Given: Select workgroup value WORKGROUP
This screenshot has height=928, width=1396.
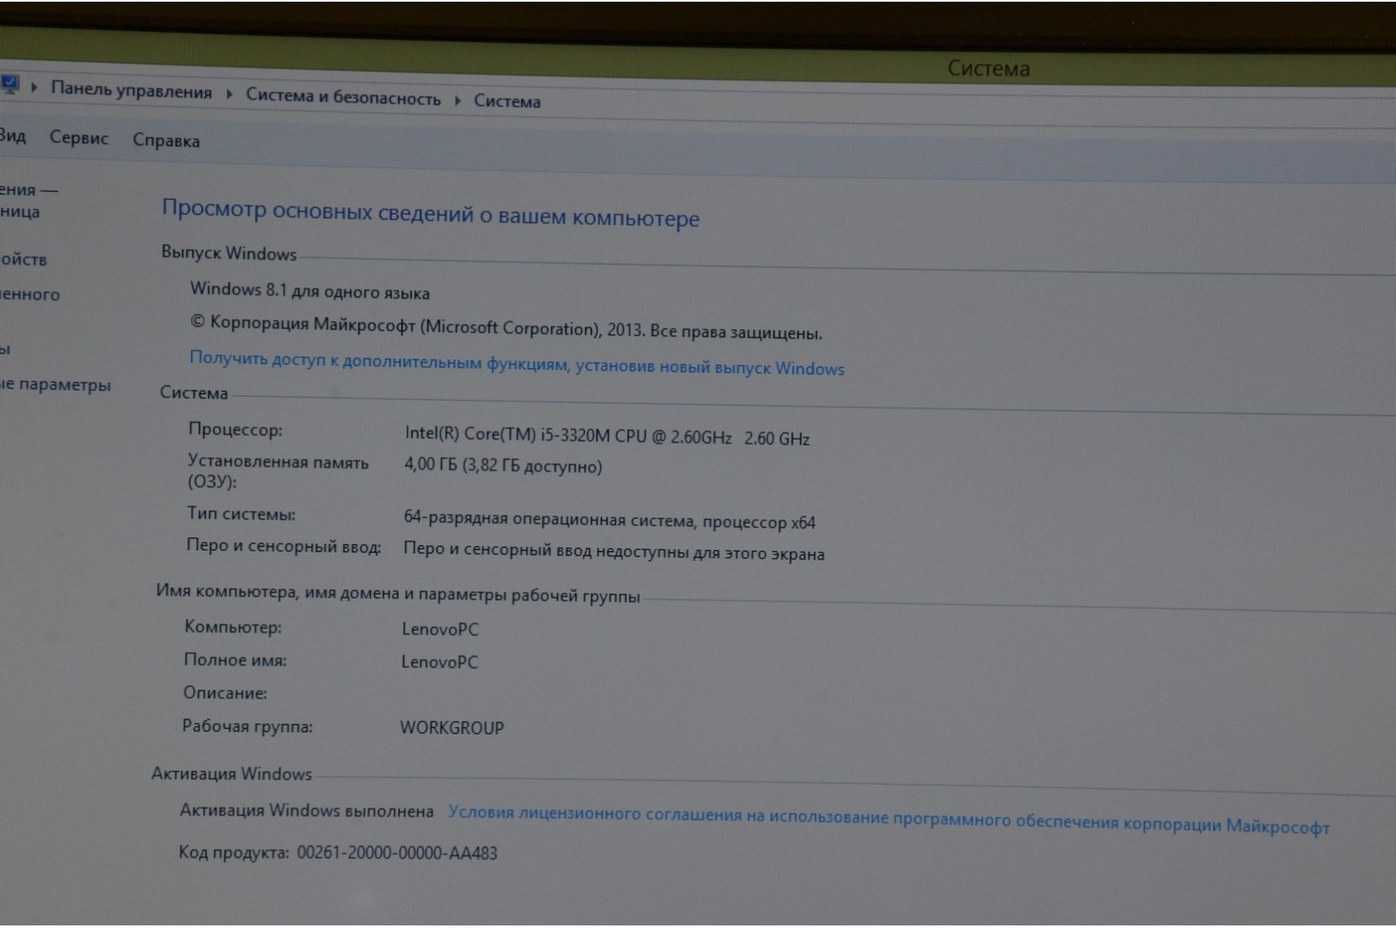Looking at the screenshot, I should [452, 727].
